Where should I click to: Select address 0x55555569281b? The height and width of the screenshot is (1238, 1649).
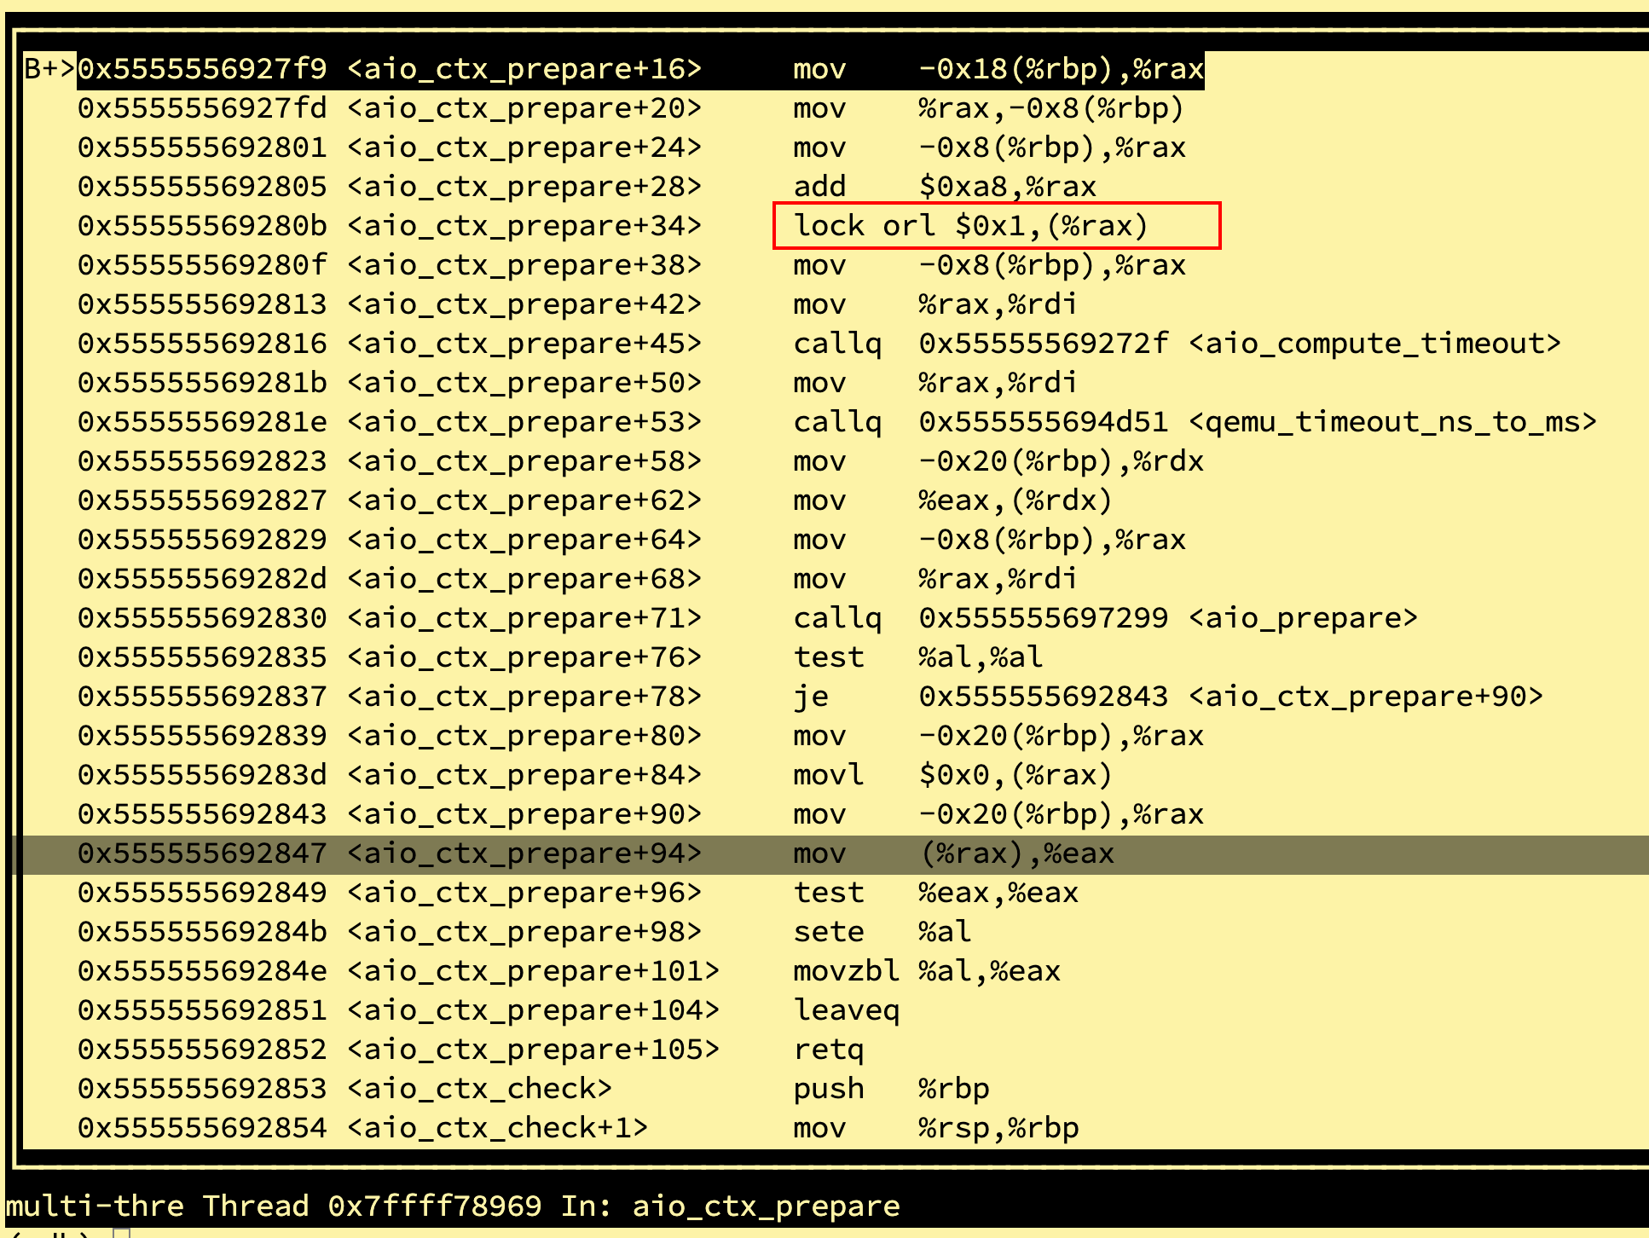(202, 383)
